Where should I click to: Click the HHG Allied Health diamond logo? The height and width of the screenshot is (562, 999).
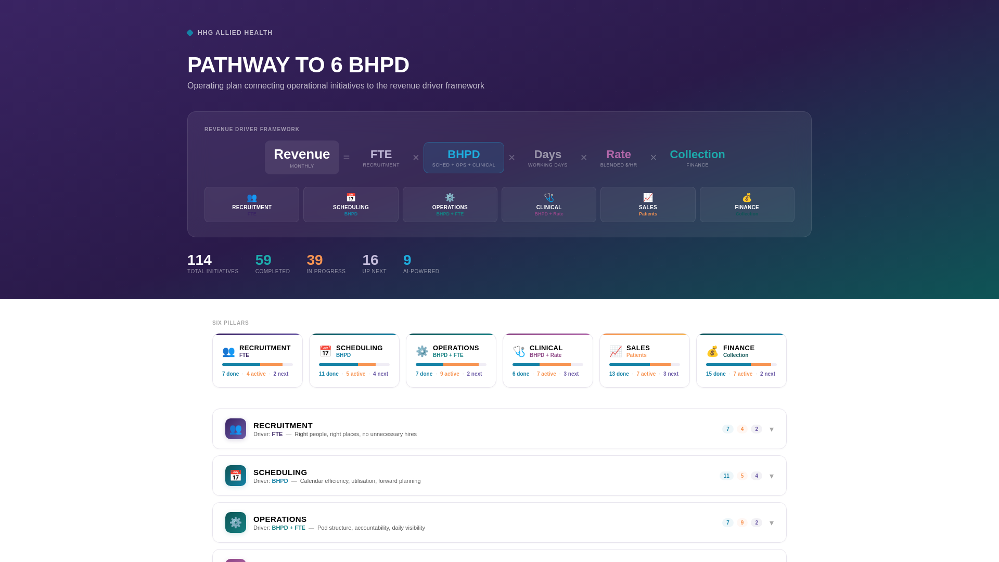coord(190,33)
